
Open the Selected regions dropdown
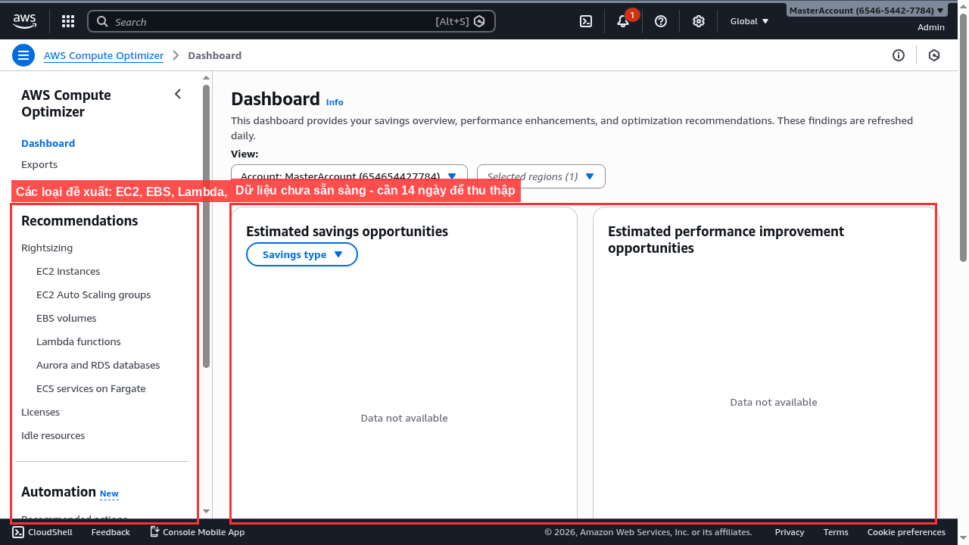tap(541, 176)
